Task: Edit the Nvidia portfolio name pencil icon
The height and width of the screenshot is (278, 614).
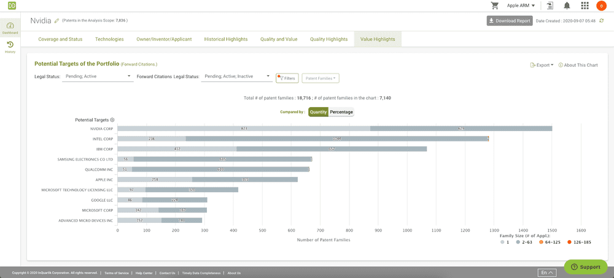Action: coord(56,21)
